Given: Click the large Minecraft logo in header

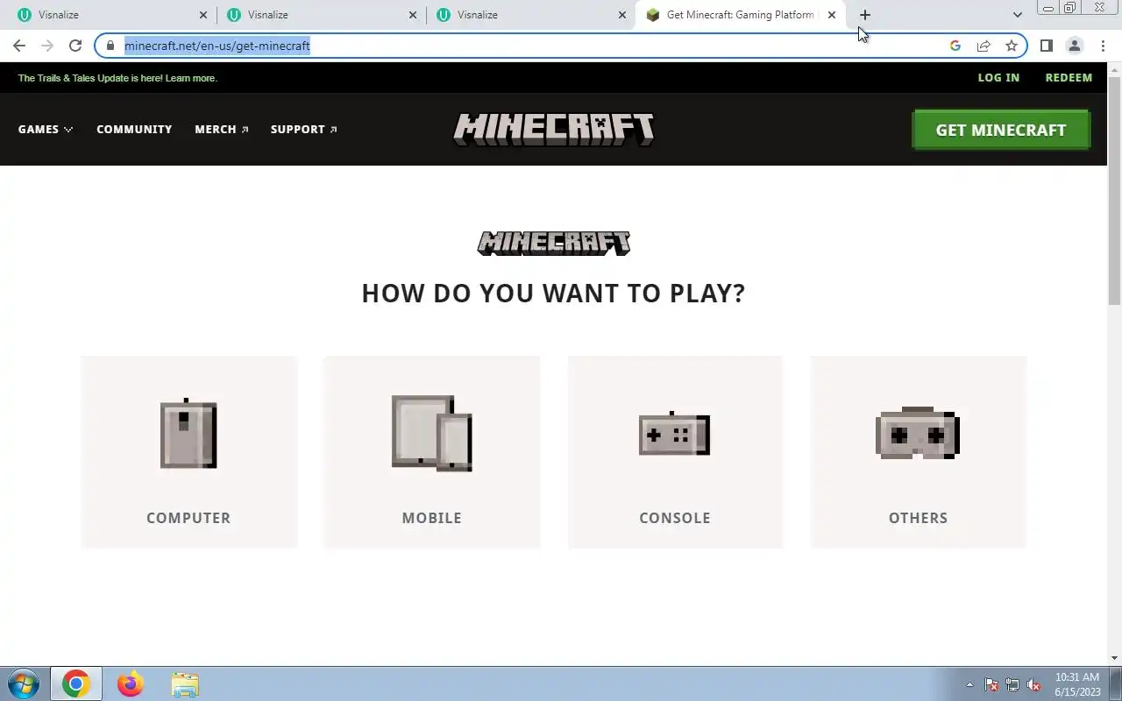Looking at the screenshot, I should [x=554, y=129].
